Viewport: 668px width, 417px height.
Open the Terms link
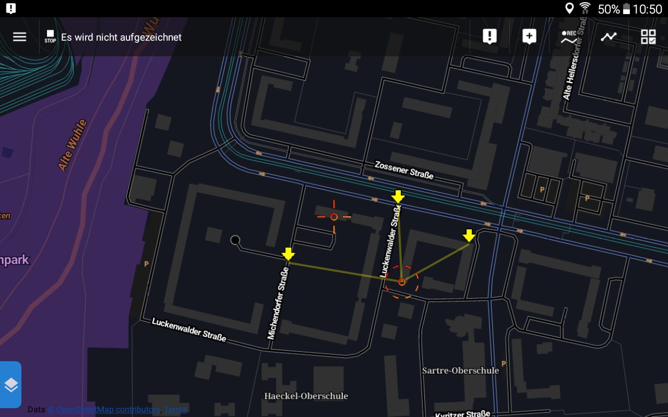(175, 410)
